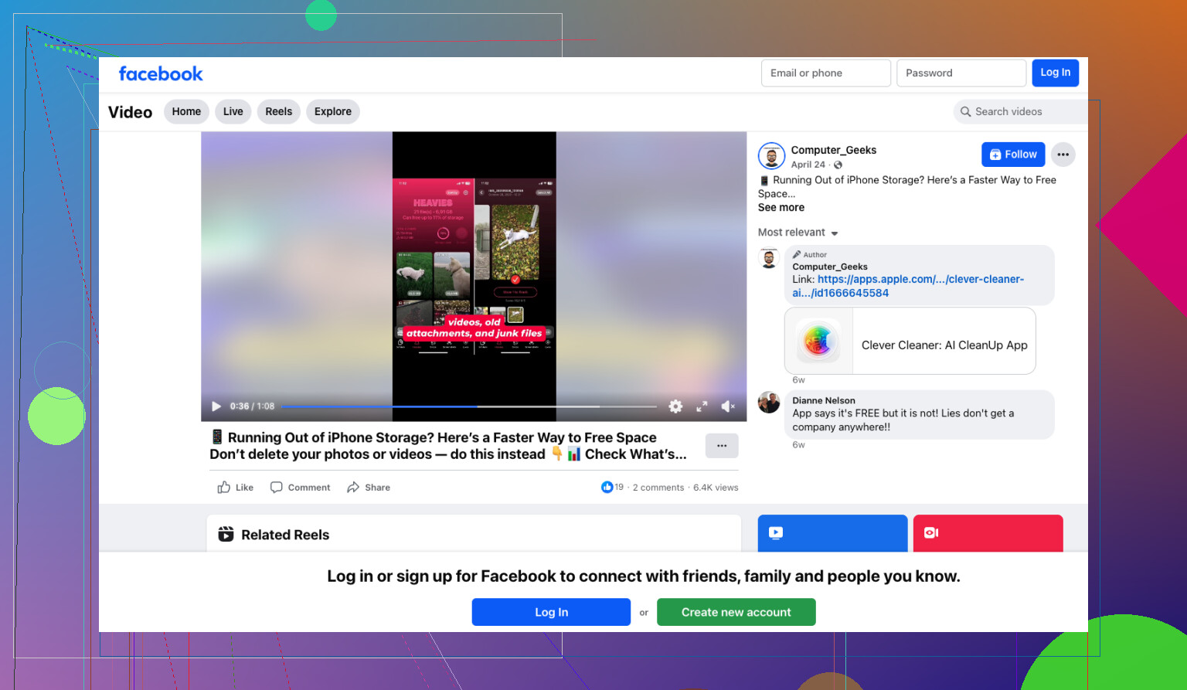
Task: Click the Like thumbs-up icon
Action: 224,488
